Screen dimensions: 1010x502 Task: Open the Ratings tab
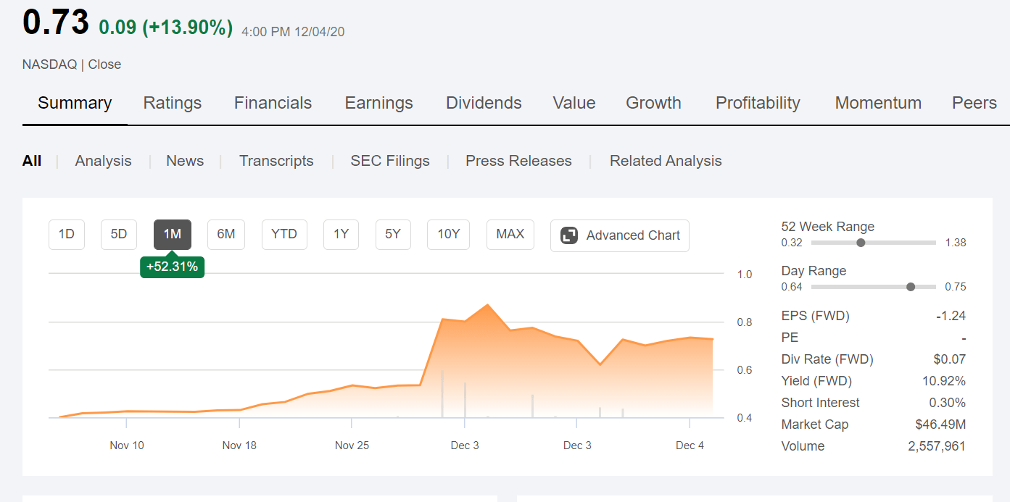pos(173,103)
